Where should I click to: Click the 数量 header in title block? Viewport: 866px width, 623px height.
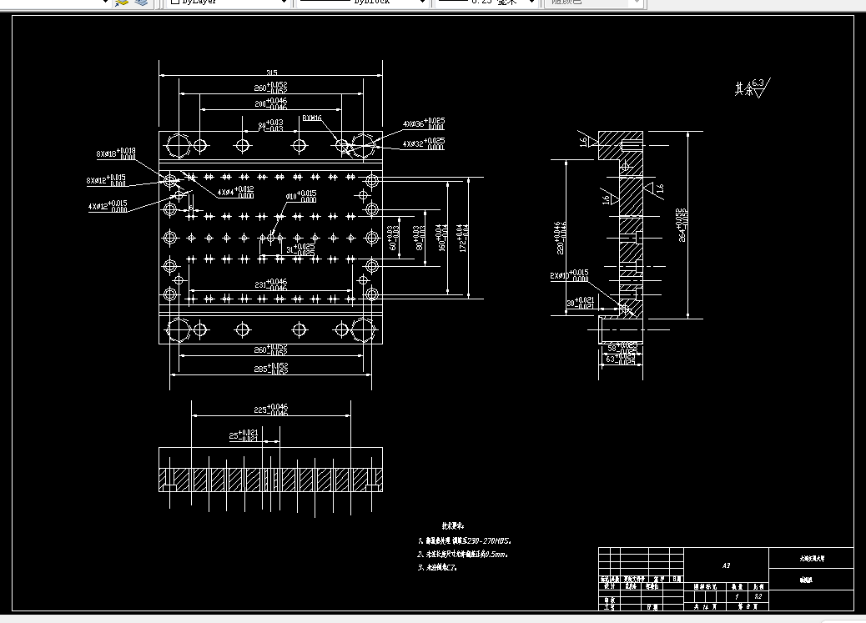coord(737,586)
